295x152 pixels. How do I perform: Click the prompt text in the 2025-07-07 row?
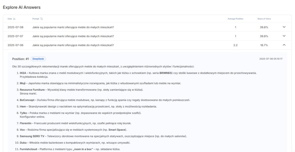[x=73, y=36]
